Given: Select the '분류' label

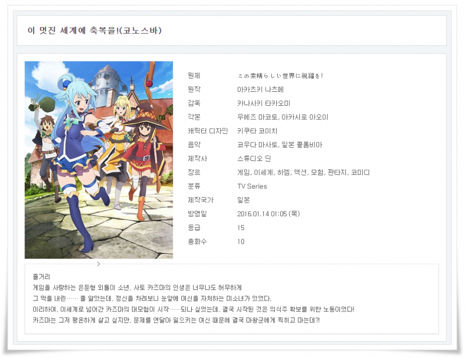Looking at the screenshot, I should point(194,187).
